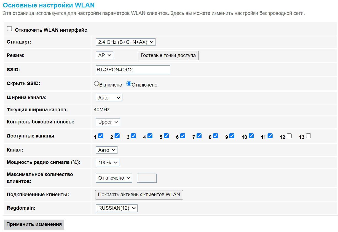338x232 pixels.
Task: Uncheck available channel 6
Action: (x=183, y=136)
